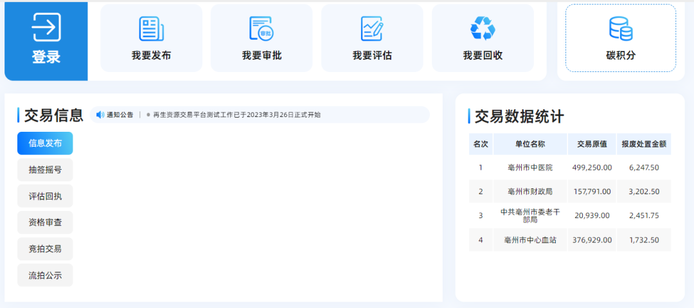Select the 资格审查 tab
The width and height of the screenshot is (694, 308).
(x=45, y=222)
